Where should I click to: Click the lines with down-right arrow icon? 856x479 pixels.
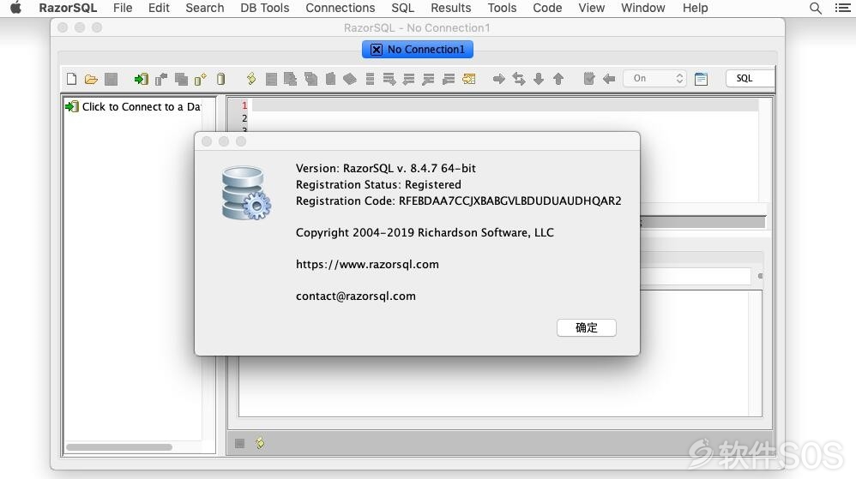(389, 79)
